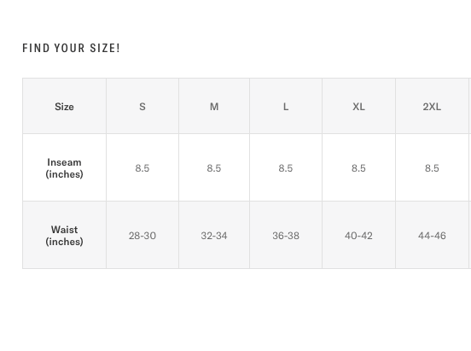Click the 8.5 inseam value under 2XL
The width and height of the screenshot is (471, 351).
432,168
